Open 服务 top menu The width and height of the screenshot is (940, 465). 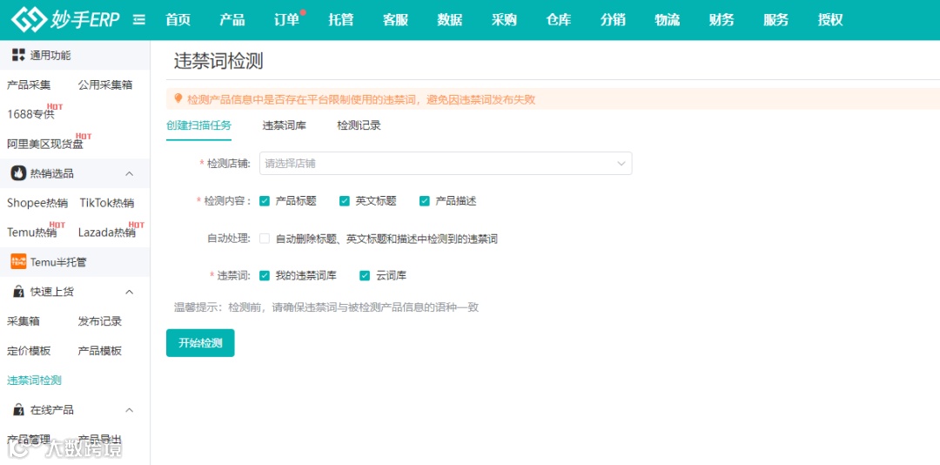(775, 20)
